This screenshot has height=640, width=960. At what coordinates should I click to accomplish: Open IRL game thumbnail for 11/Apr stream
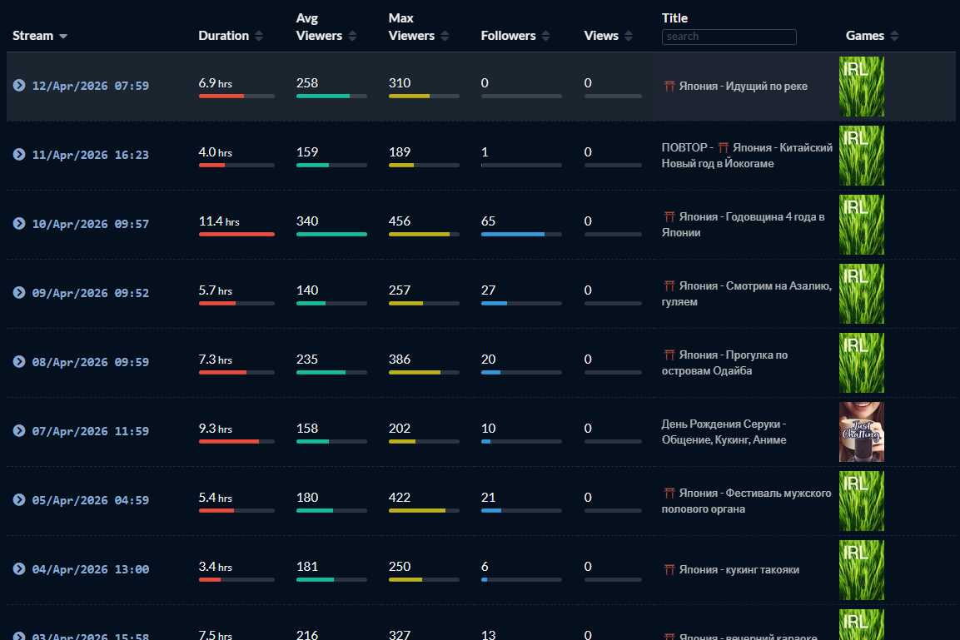(x=862, y=156)
